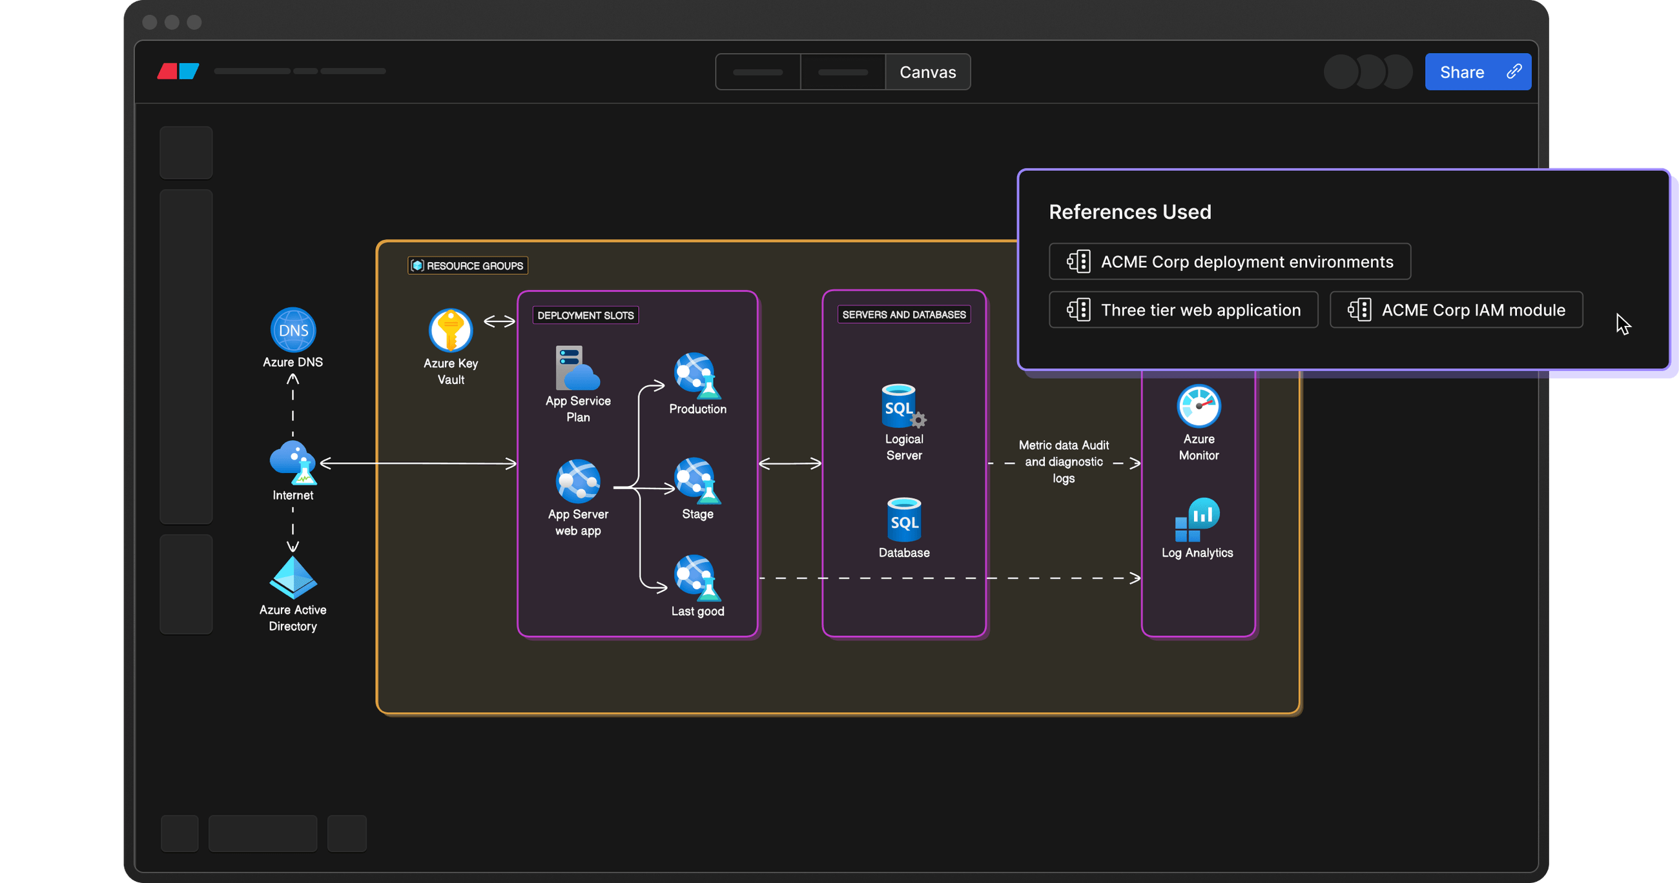This screenshot has height=883, width=1679.
Task: Click the Log Analytics icon
Action: pyautogui.click(x=1197, y=520)
